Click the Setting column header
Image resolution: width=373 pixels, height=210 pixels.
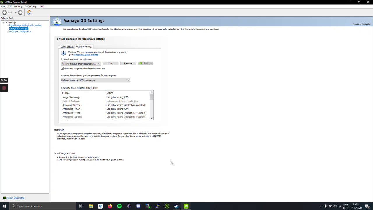[x=110, y=93]
